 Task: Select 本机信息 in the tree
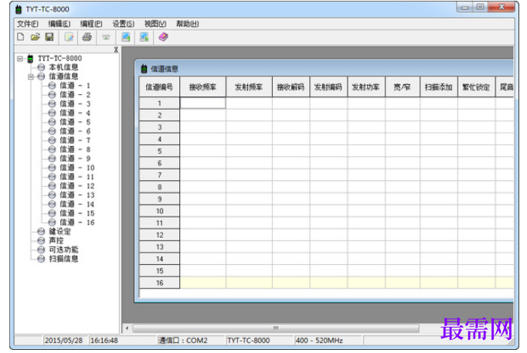click(x=63, y=67)
